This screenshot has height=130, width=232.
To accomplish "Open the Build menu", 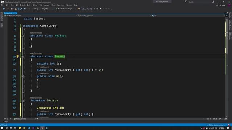I will pyautogui.click(x=29, y=5).
